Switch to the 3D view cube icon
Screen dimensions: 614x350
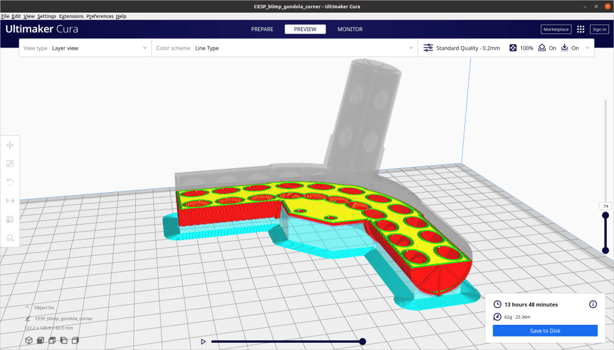pos(28,340)
